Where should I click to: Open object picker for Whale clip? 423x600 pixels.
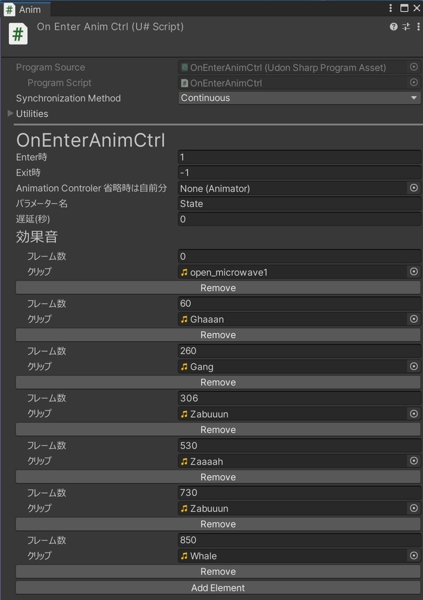click(414, 555)
